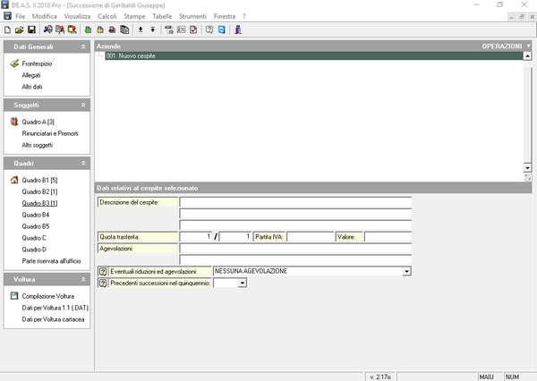
Task: Select 001. Nuovo cespite tree row
Action: tap(130, 55)
